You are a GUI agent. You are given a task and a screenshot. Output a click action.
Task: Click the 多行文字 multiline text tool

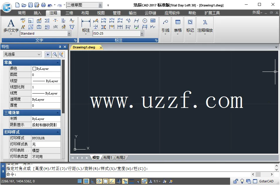[x=11, y=26]
